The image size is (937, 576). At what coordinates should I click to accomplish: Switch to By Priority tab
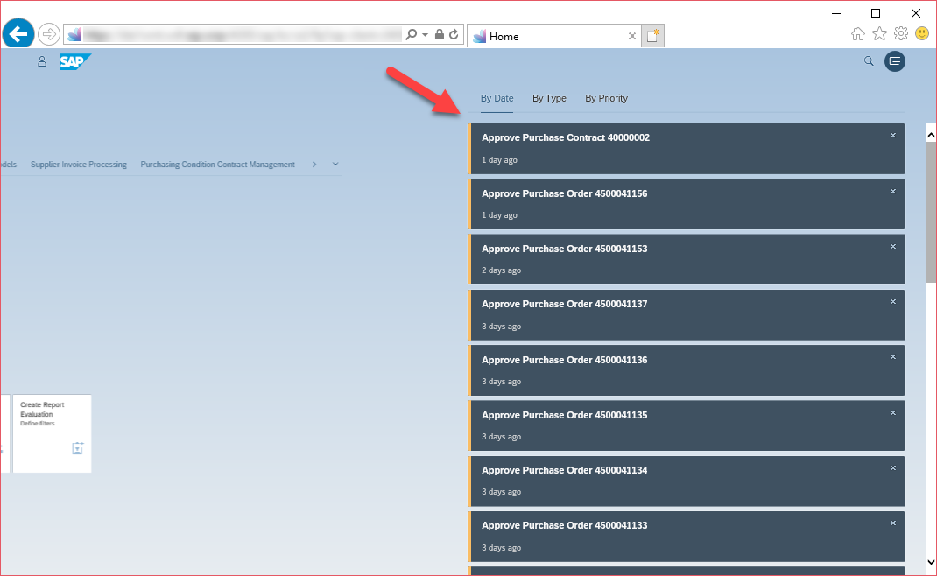click(606, 98)
